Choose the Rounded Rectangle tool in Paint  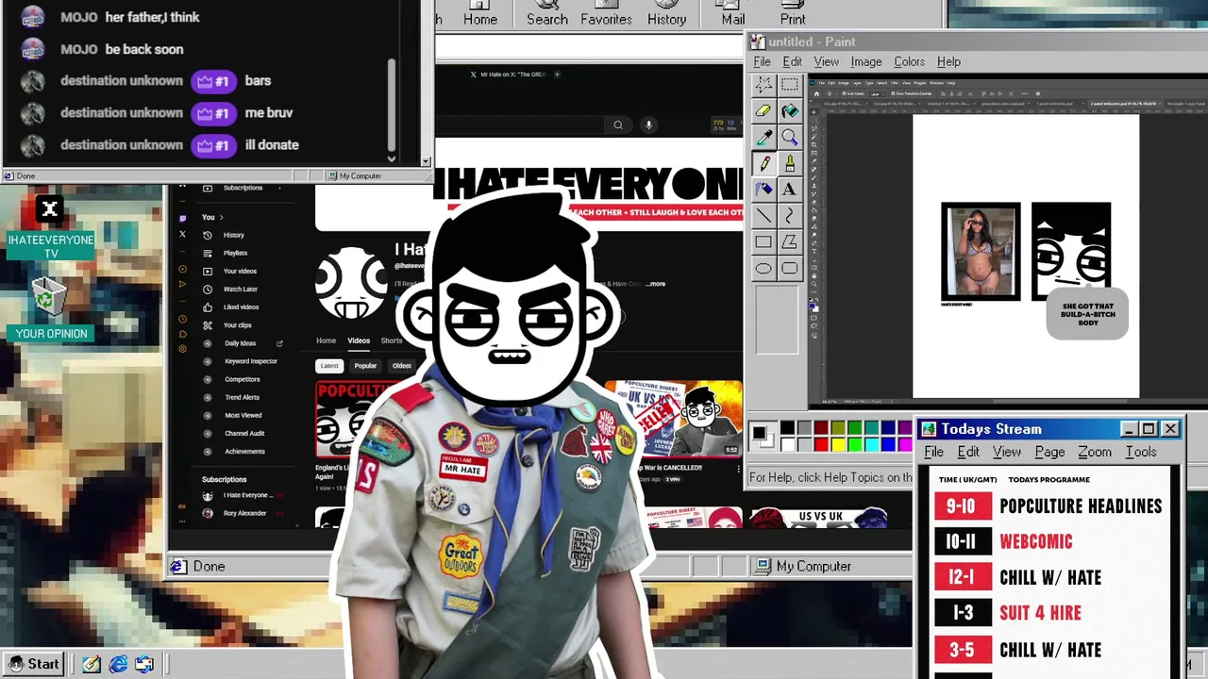[x=790, y=269]
